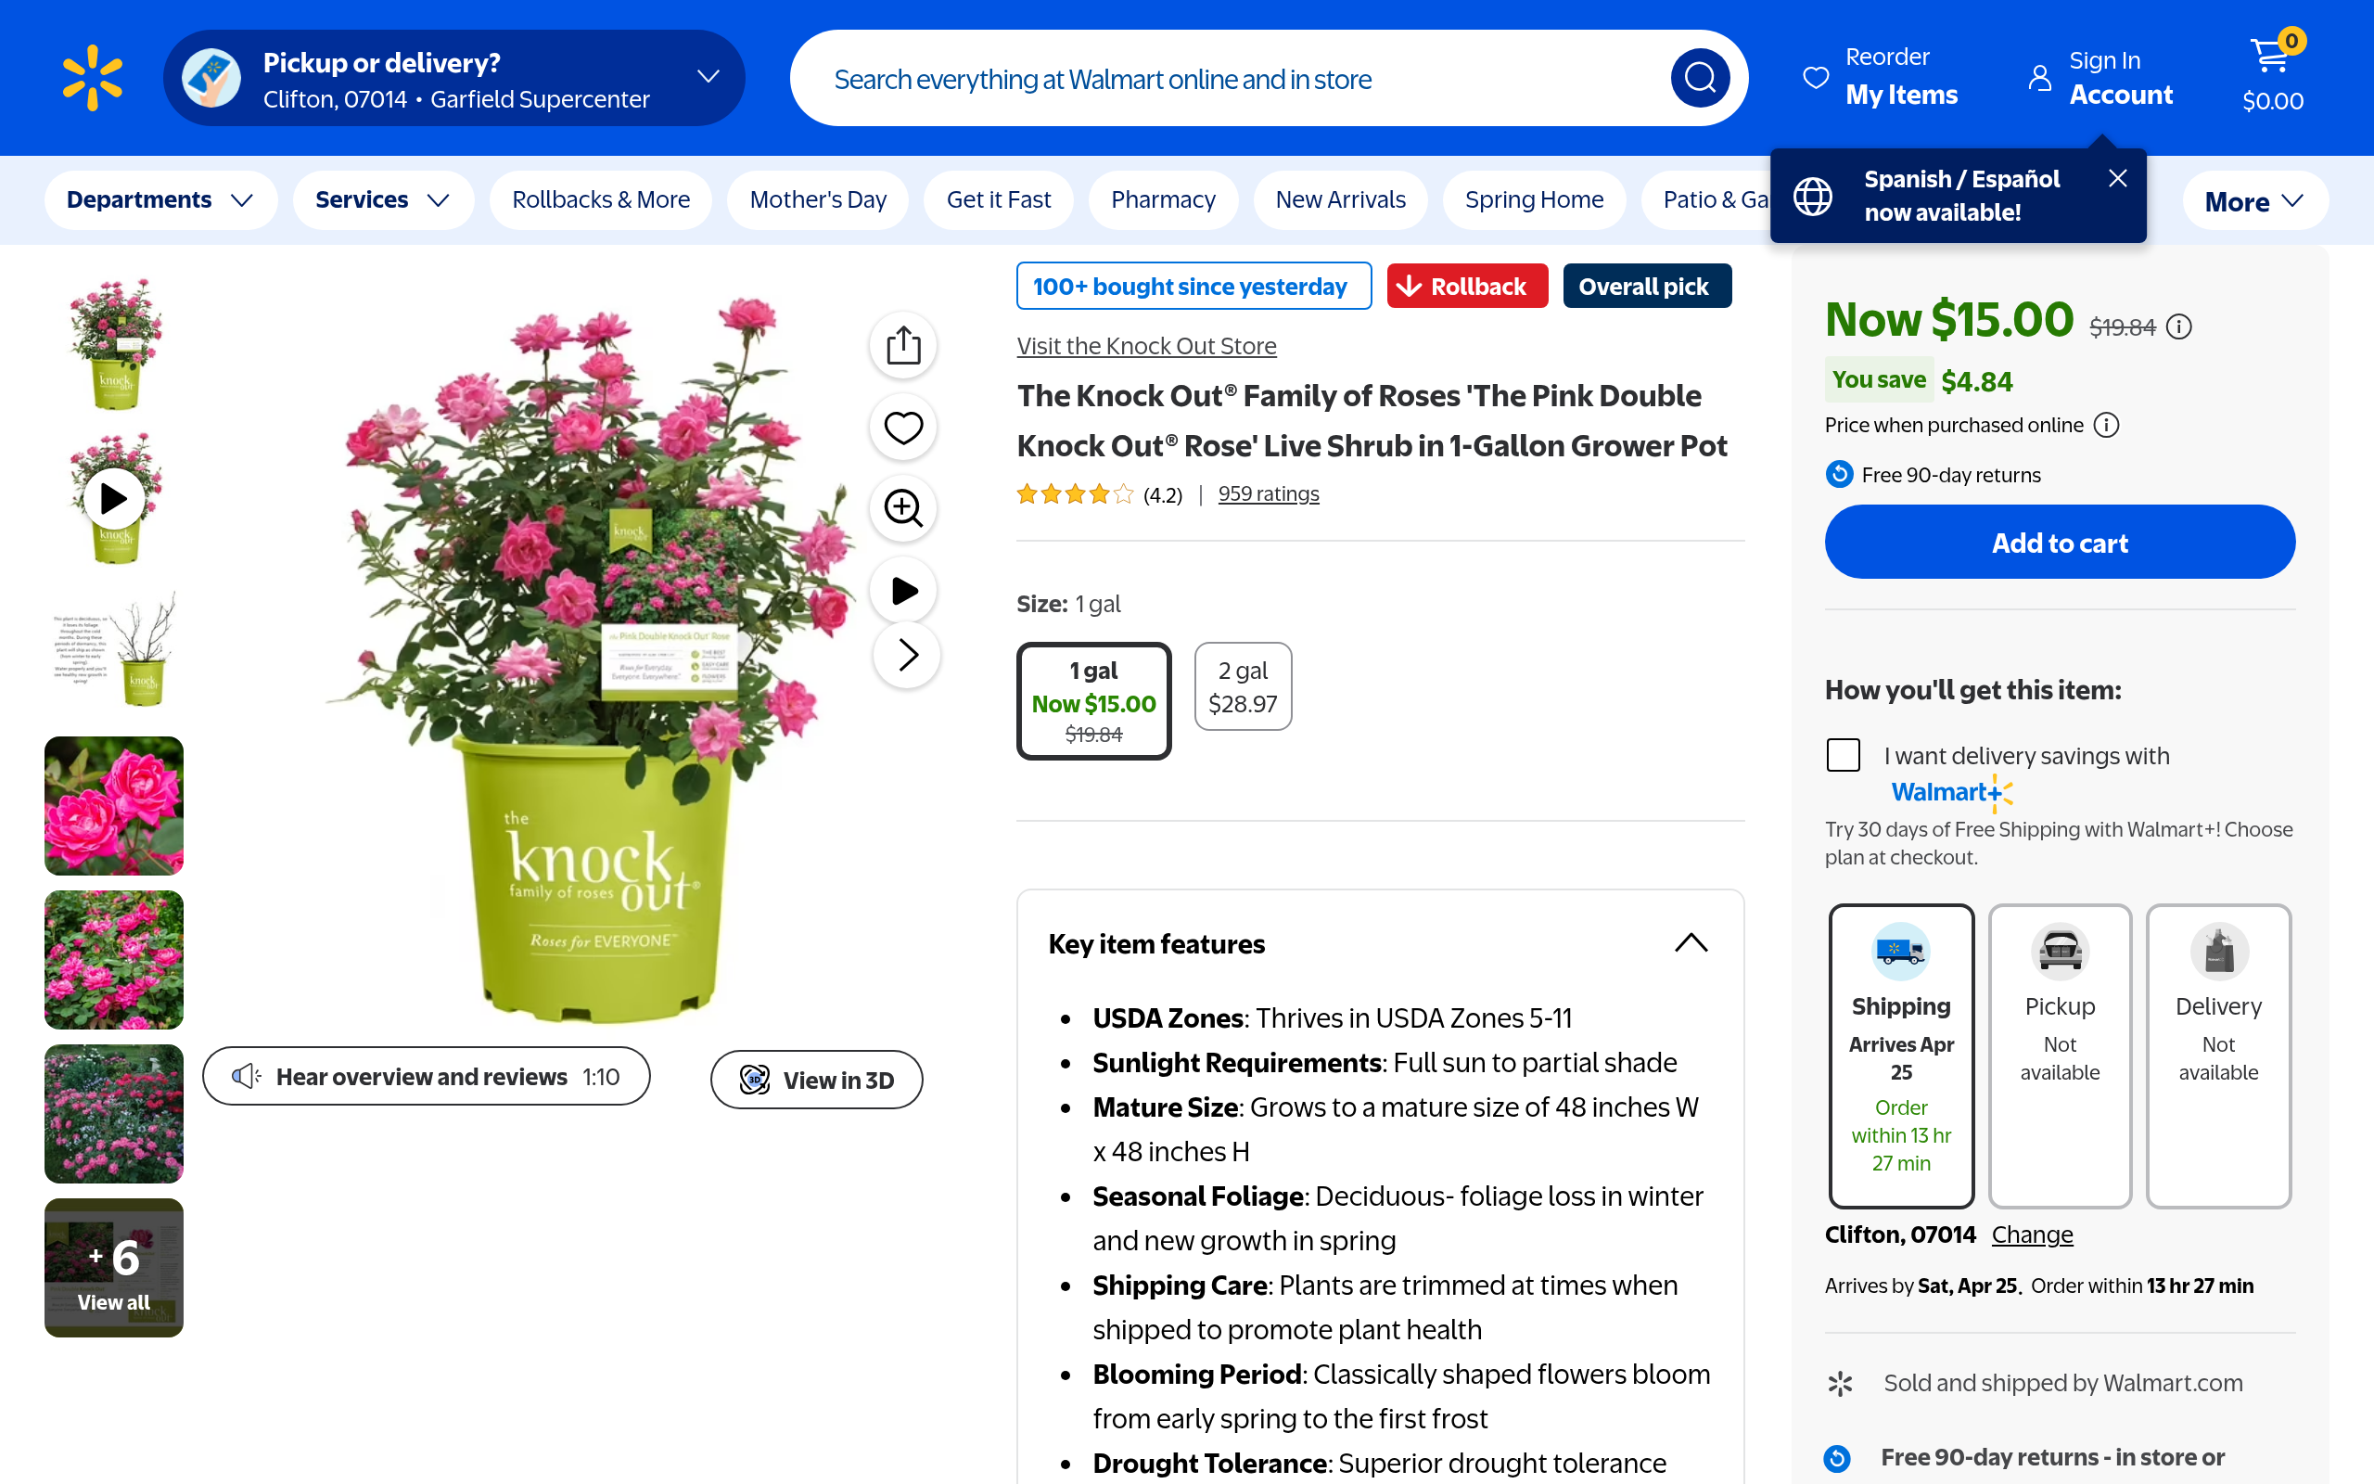Open the Pickup or delivery dropdown
This screenshot has height=1484, width=2374.
click(454, 79)
